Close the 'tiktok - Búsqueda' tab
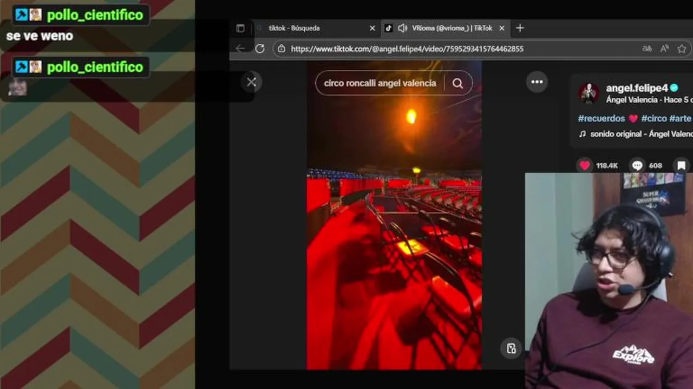Screen dimensions: 693x389 372,28
